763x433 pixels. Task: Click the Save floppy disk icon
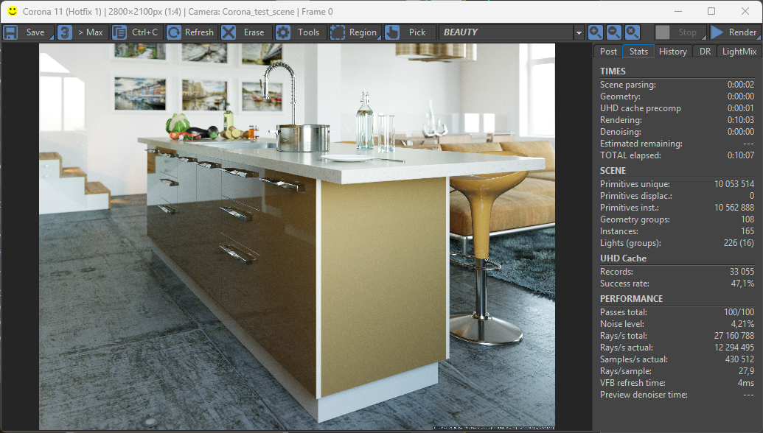tap(11, 32)
